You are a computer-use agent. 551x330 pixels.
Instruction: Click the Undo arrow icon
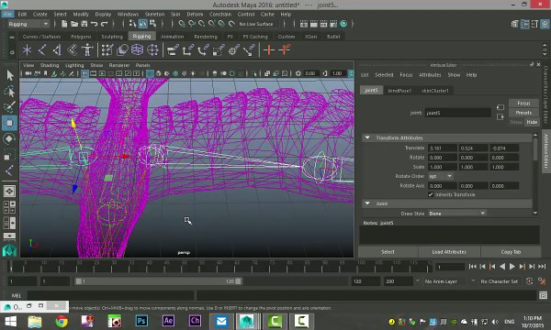[x=94, y=24]
